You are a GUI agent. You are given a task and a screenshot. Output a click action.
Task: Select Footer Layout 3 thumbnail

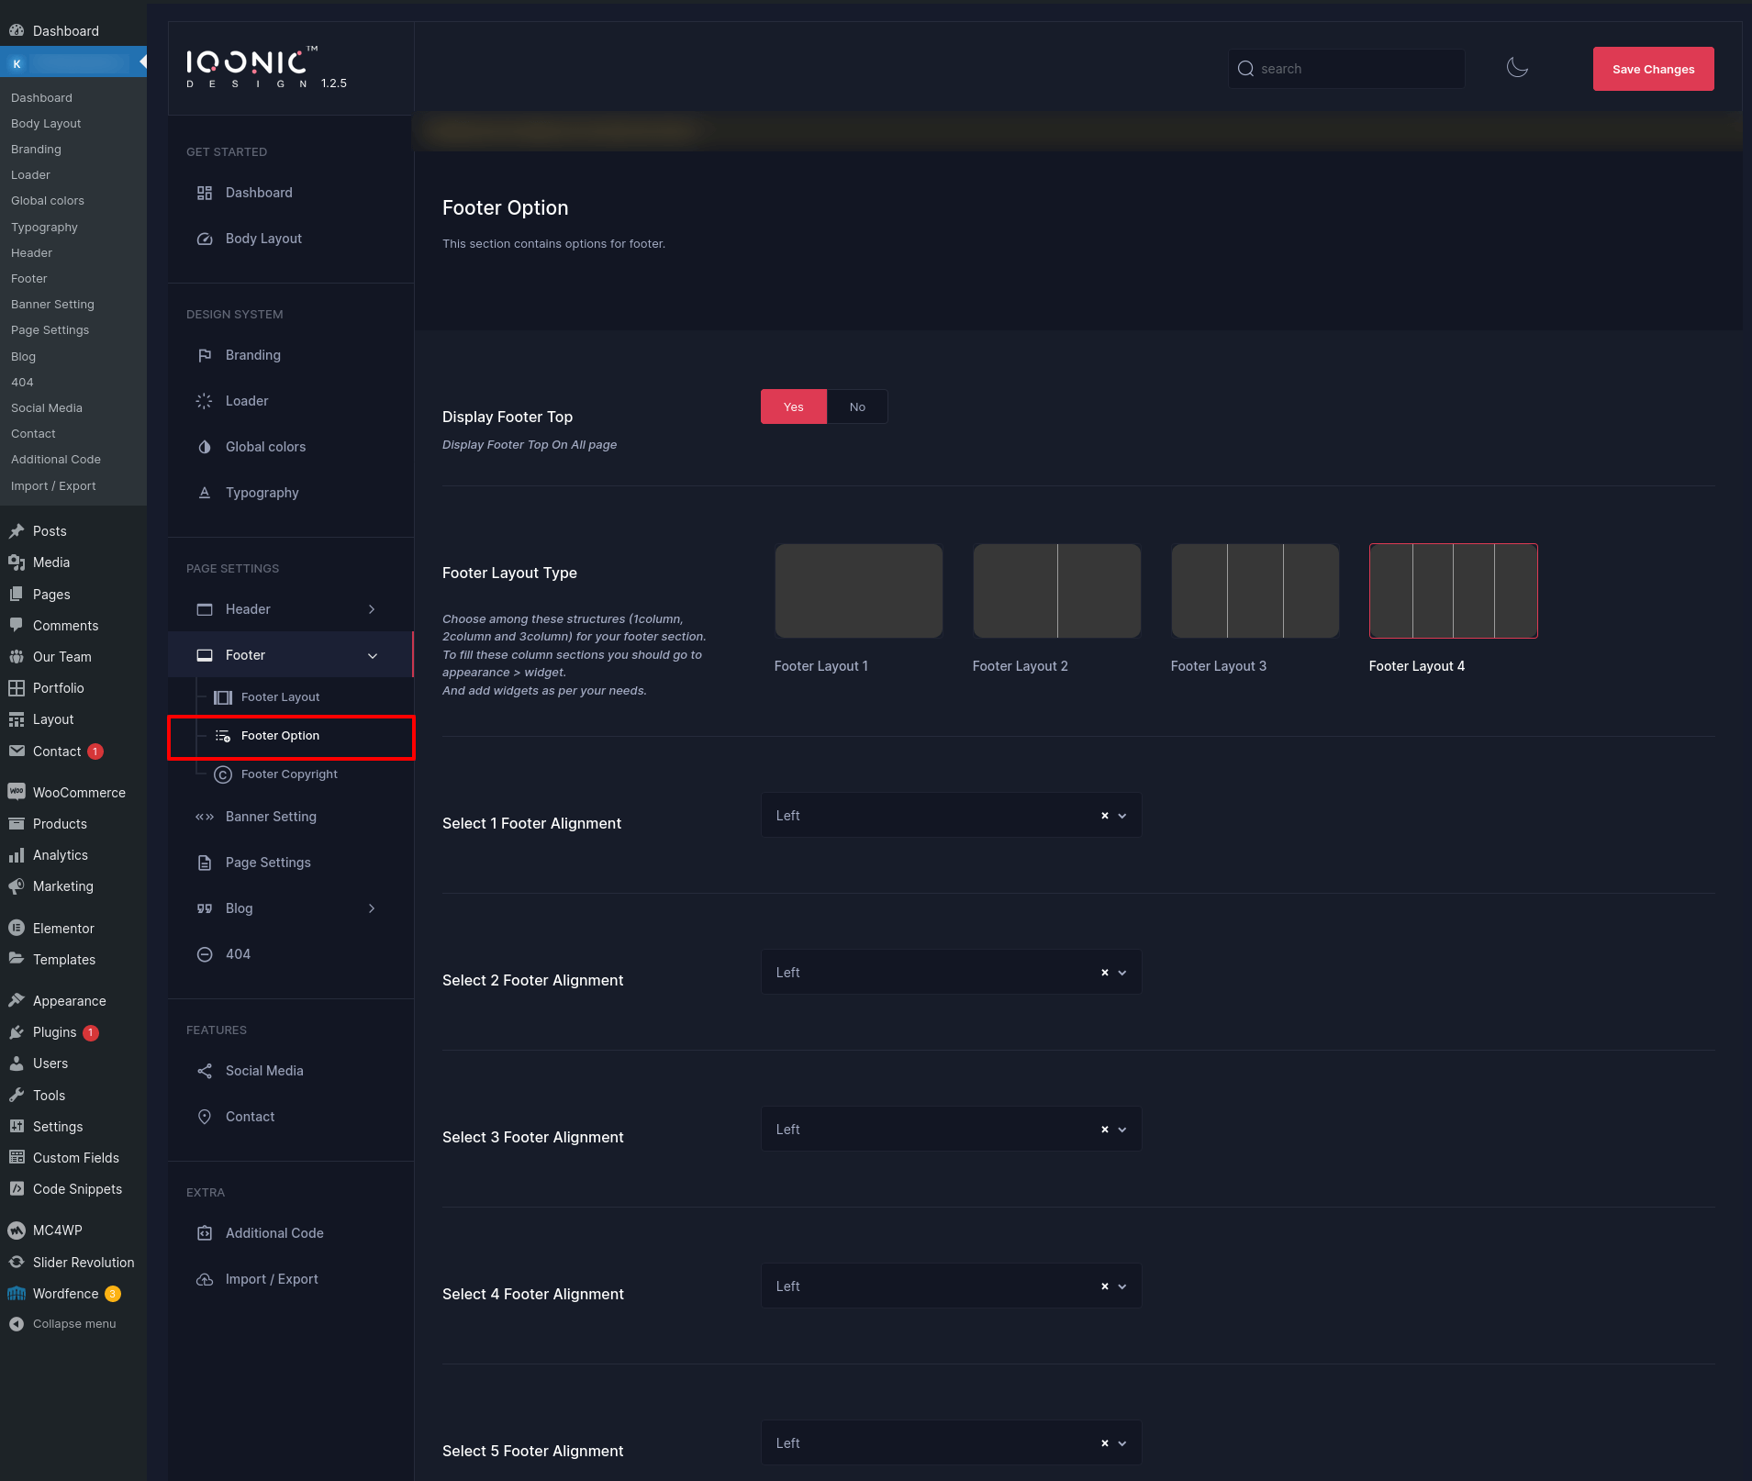click(1255, 591)
